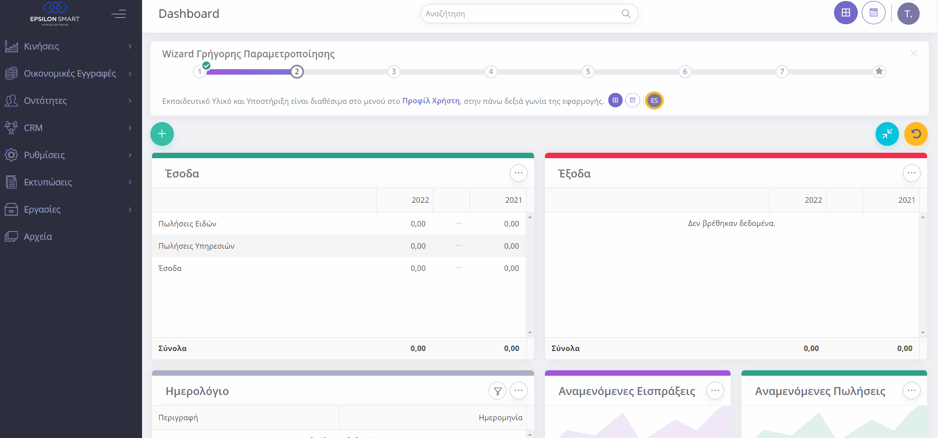This screenshot has width=938, height=438.
Task: Click the Αναζήτηση search field
Action: click(522, 14)
